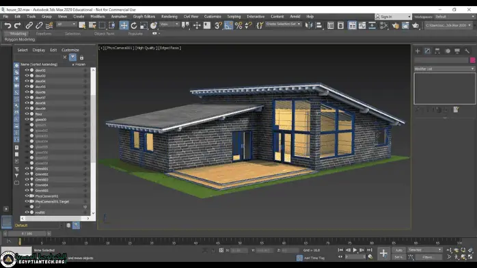This screenshot has height=268, width=477.
Task: Open the Modifier List dropdown
Action: tap(444, 69)
